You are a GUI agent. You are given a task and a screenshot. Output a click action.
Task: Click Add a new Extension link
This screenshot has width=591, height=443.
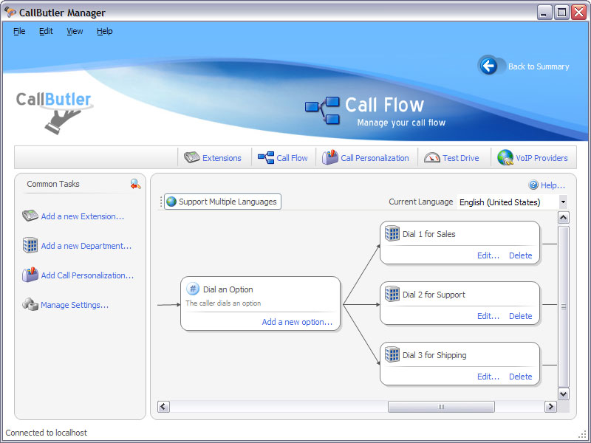[83, 216]
